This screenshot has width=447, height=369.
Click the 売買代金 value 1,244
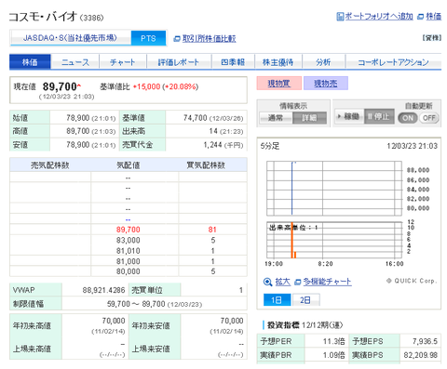(212, 145)
